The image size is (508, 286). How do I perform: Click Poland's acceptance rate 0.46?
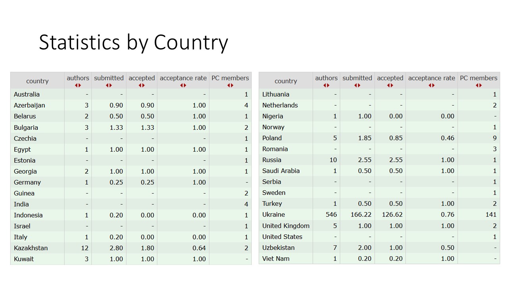click(x=447, y=138)
